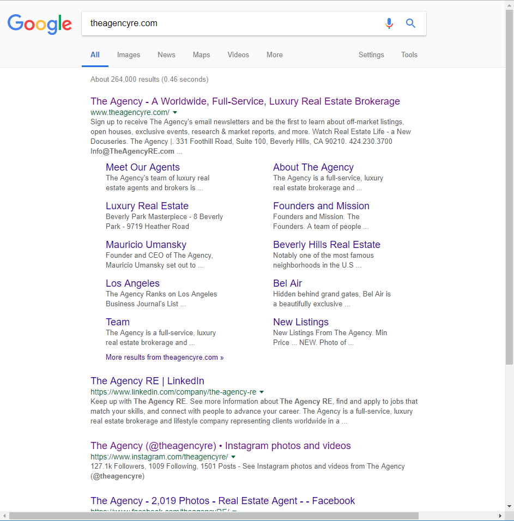Open the Founders and Mission sitelink
The width and height of the screenshot is (514, 521).
point(321,205)
